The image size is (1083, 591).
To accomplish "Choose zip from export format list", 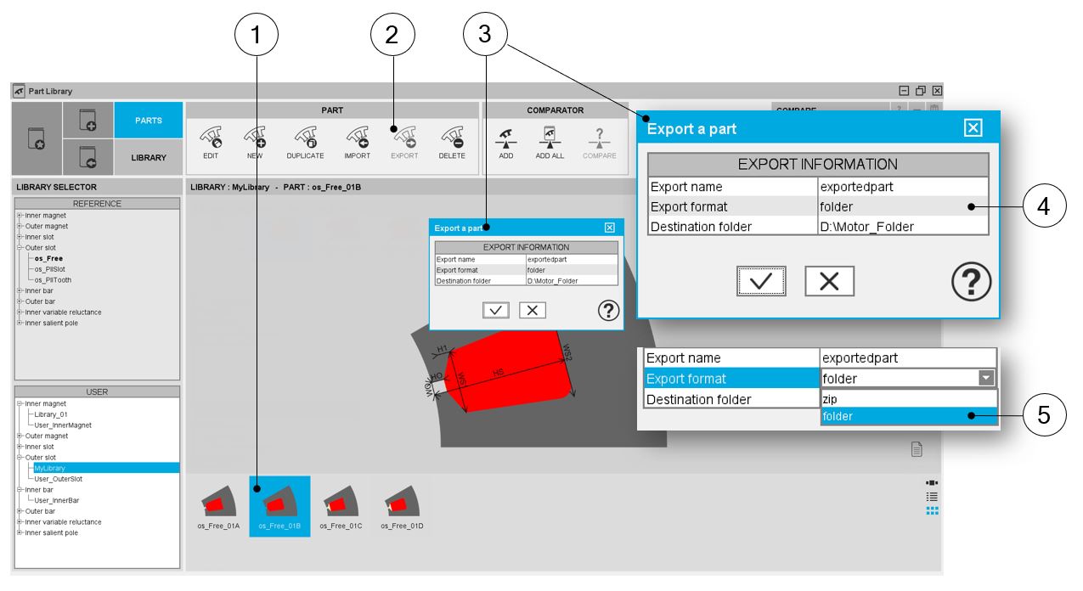I will (x=906, y=398).
